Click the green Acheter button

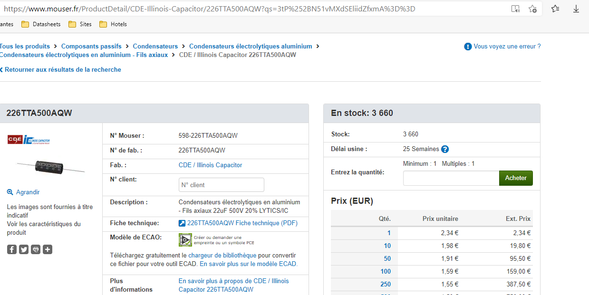coord(516,178)
